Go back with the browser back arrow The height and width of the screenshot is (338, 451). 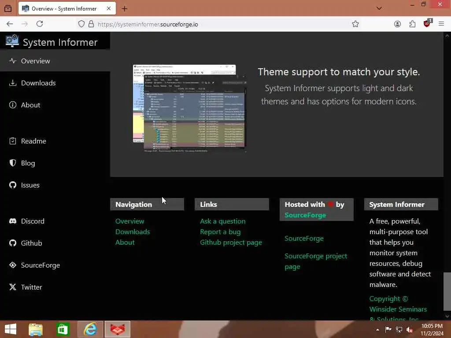[10, 24]
